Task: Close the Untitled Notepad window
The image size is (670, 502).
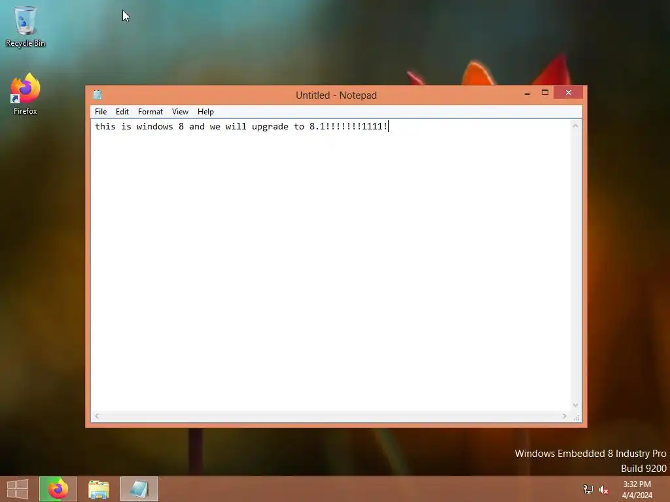Action: (x=569, y=93)
